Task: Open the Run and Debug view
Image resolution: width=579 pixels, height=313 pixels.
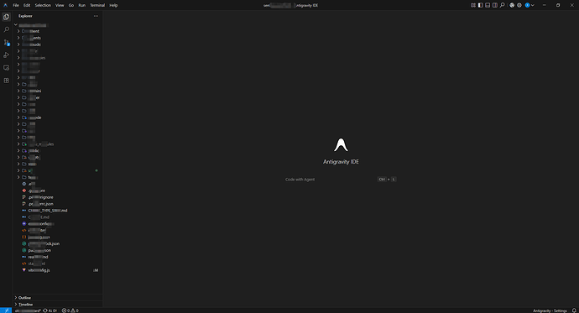Action: [x=6, y=55]
